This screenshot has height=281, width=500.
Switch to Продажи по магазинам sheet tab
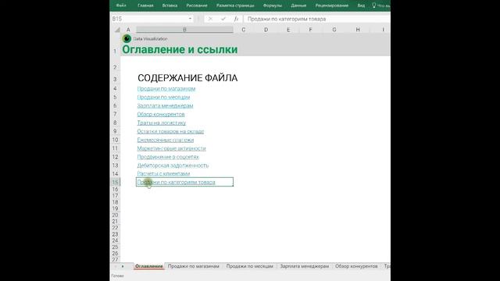[x=194, y=266]
